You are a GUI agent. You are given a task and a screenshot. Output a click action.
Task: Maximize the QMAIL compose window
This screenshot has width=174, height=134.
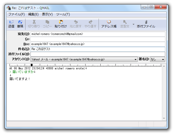(x=151, y=7)
